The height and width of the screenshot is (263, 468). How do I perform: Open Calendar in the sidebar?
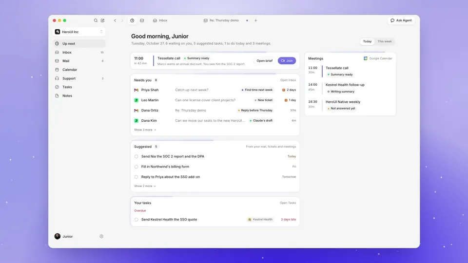79,70
